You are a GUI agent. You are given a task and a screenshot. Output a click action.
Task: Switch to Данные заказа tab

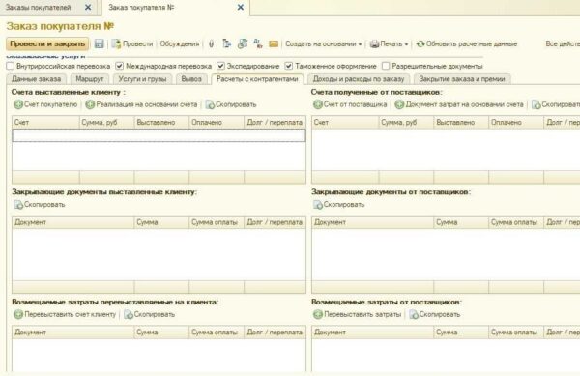[x=37, y=79]
